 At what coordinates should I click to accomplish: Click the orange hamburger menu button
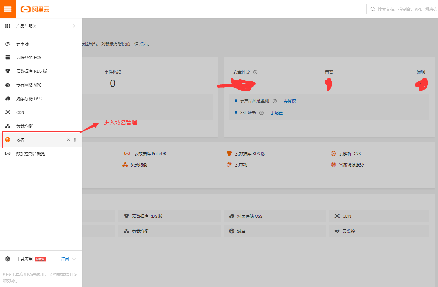[x=8, y=9]
